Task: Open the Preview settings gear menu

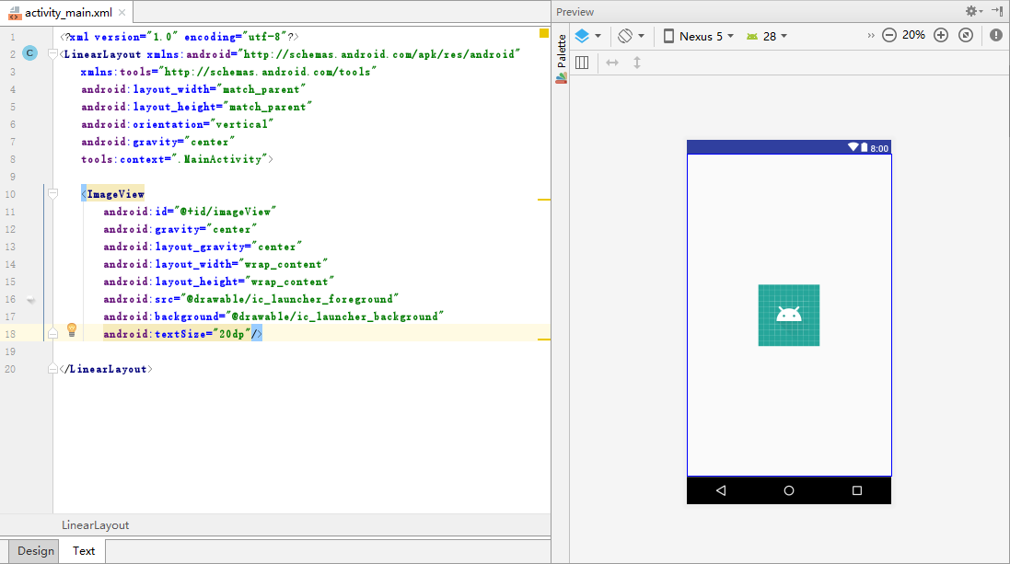Action: [x=973, y=11]
